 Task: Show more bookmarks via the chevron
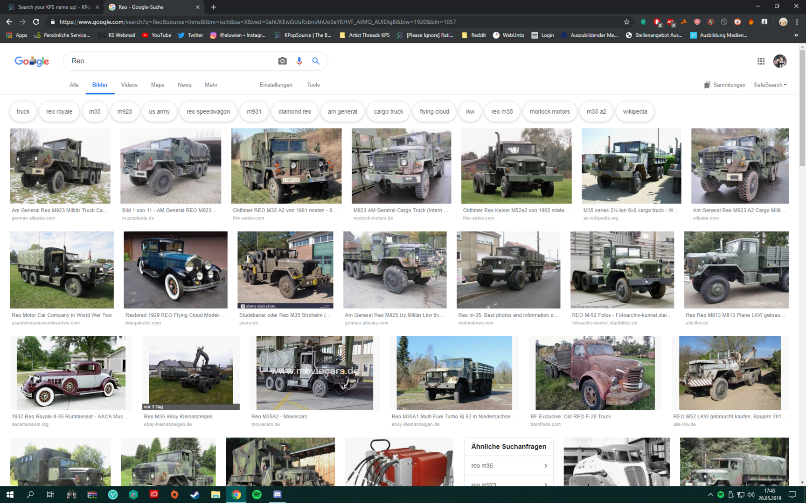click(796, 35)
